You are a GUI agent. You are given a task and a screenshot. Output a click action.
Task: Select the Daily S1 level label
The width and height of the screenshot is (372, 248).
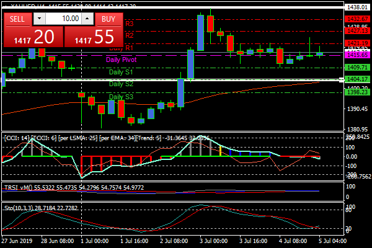[x=120, y=73]
